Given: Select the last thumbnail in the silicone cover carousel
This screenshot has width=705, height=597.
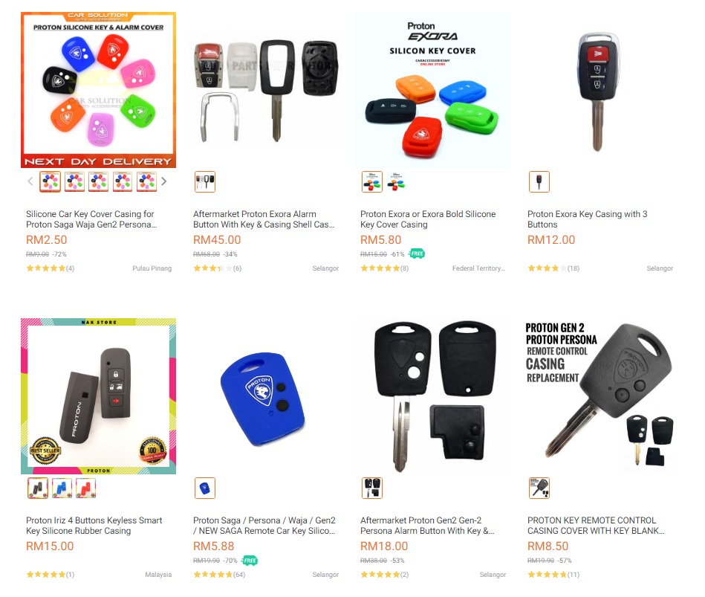Looking at the screenshot, I should 146,181.
